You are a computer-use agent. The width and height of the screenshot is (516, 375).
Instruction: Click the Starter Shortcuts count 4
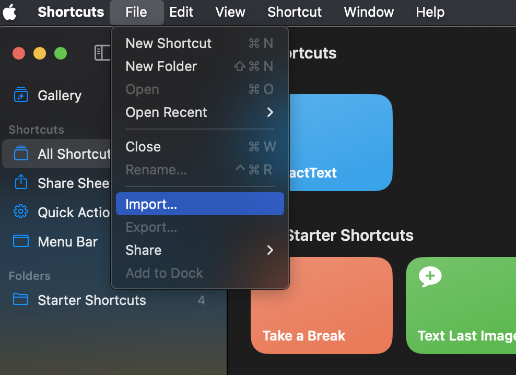(201, 300)
